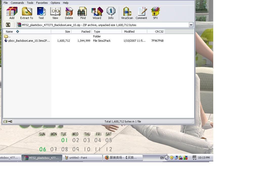Click the CRC32 value 7F967F6B

pos(157,41)
